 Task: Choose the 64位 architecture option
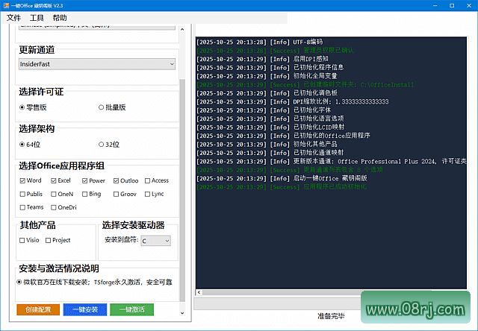point(22,145)
